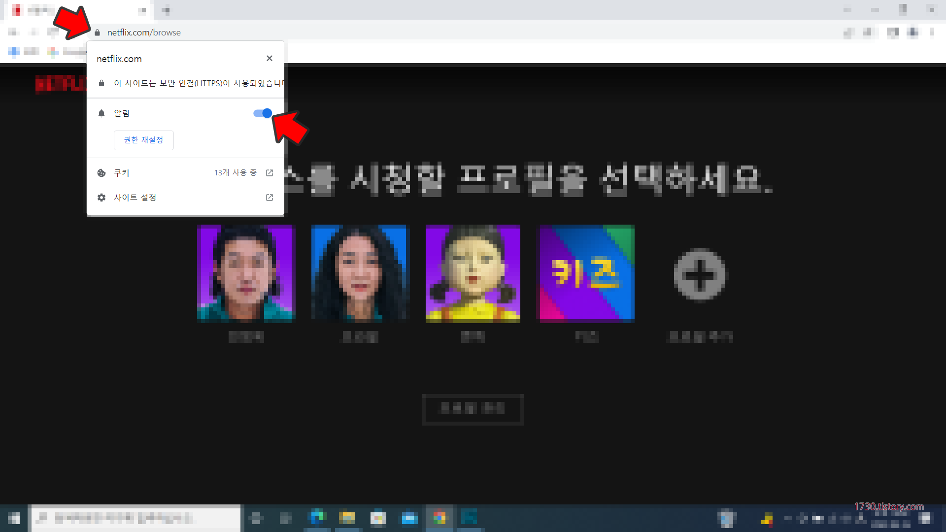Select the first profile with teal jacket

[x=246, y=273]
